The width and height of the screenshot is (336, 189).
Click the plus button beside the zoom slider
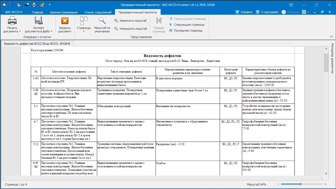tap(325, 184)
